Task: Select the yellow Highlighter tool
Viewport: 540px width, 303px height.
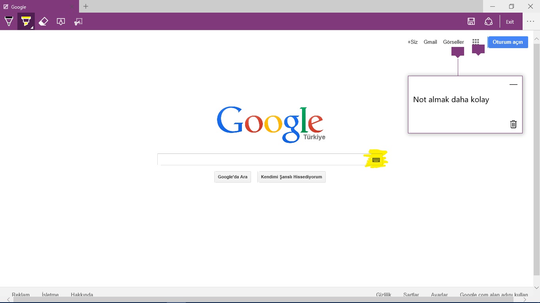Action: click(x=26, y=22)
